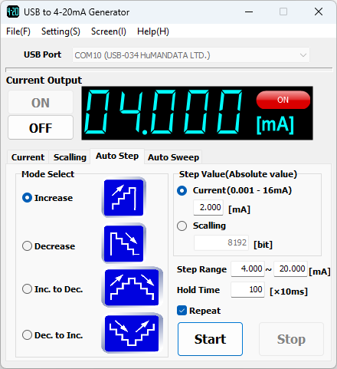Open the Screen(I) menu
This screenshot has width=337, height=369.
click(x=109, y=31)
